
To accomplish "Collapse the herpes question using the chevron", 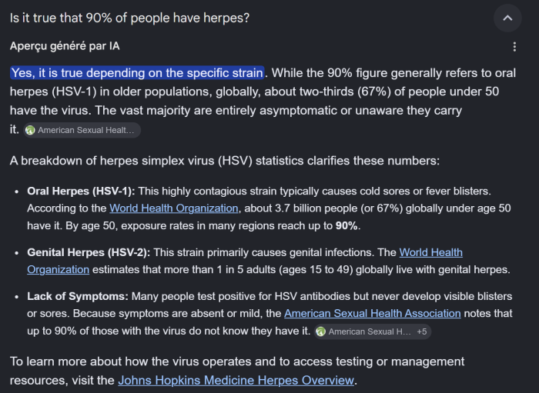I will pos(507,18).
